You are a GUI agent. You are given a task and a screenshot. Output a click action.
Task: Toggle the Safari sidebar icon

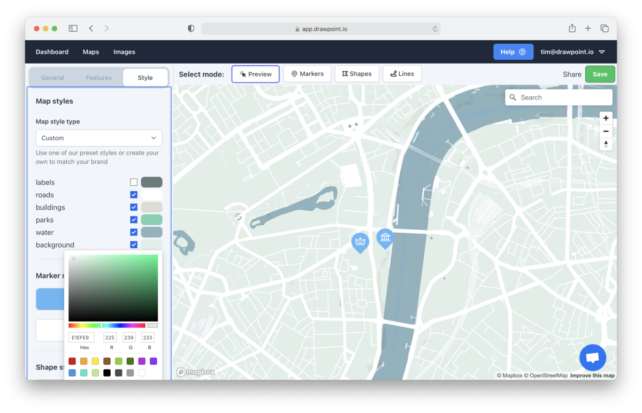point(73,28)
